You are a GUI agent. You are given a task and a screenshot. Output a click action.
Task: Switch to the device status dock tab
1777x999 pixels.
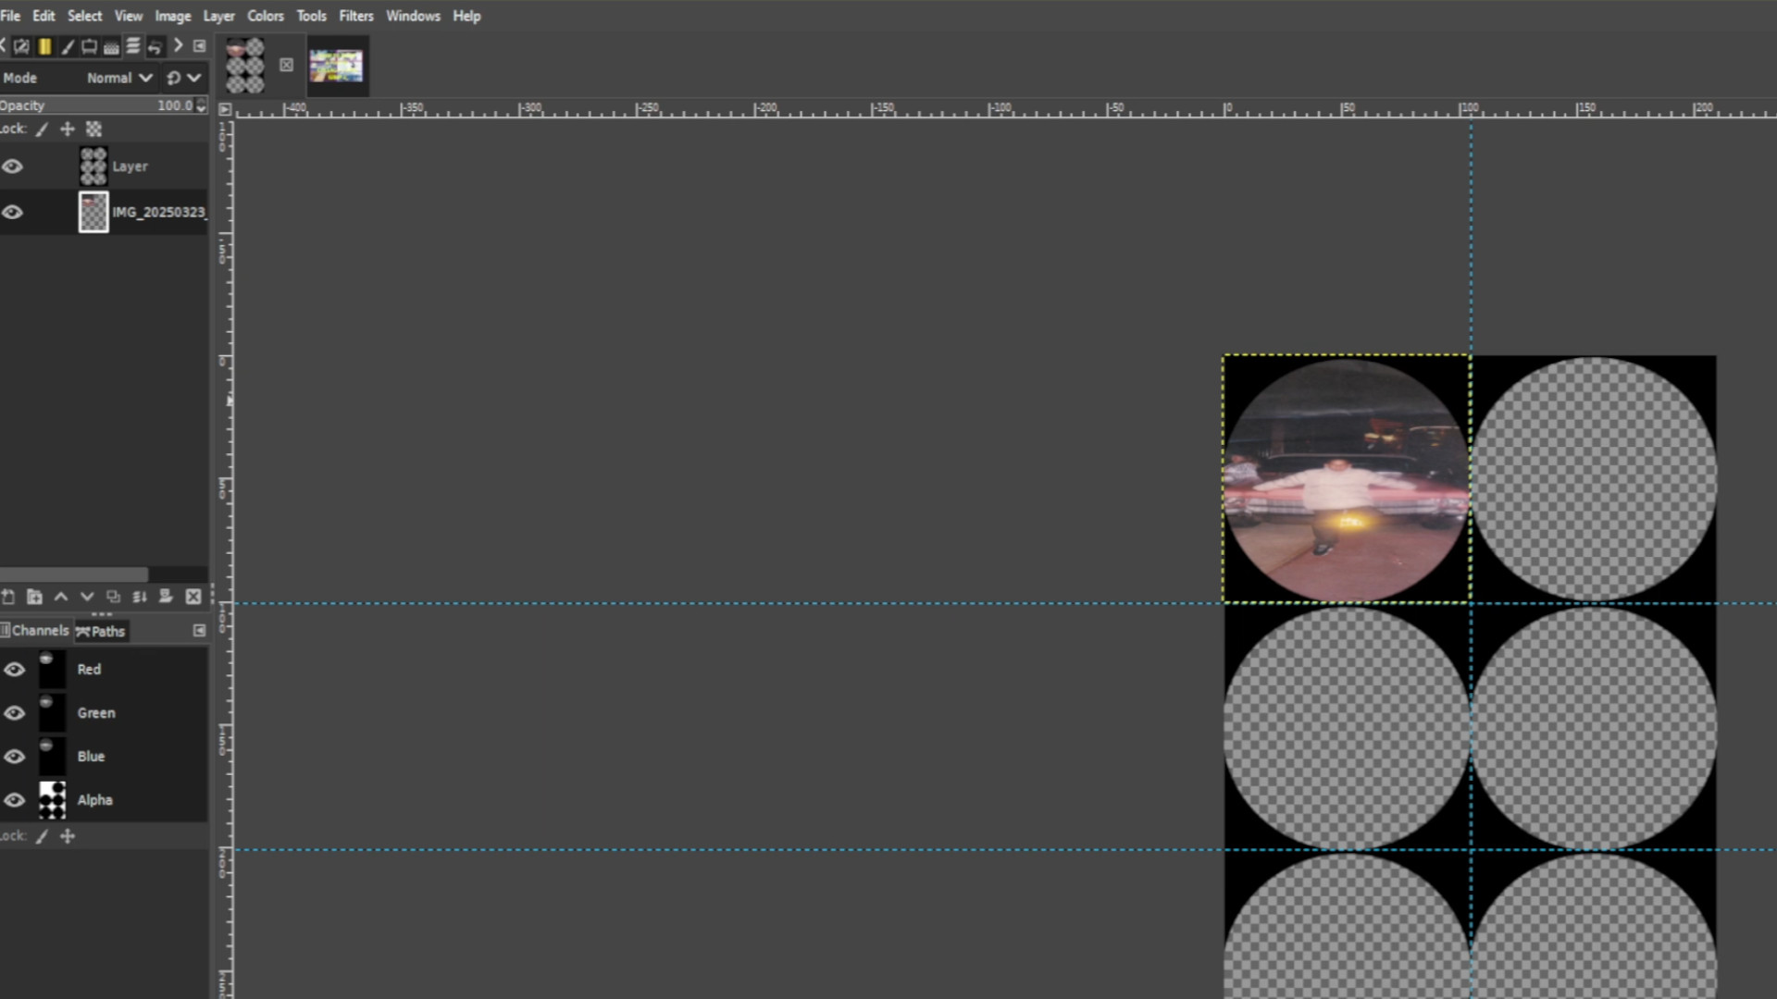[x=21, y=46]
